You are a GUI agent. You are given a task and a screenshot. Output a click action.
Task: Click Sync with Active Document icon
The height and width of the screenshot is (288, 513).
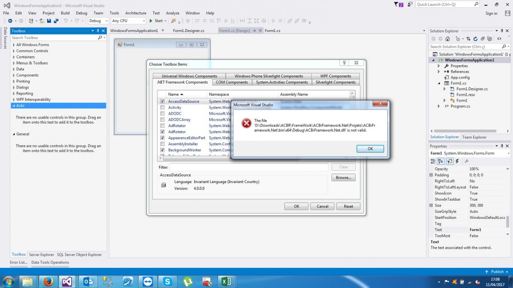click(x=469, y=39)
